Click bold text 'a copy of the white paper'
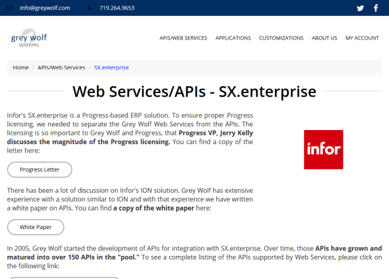The width and height of the screenshot is (389, 279). 154,208
